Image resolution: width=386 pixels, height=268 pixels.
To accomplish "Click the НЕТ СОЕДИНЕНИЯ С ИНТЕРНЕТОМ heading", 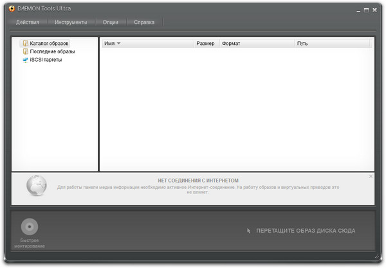I will tap(198, 181).
